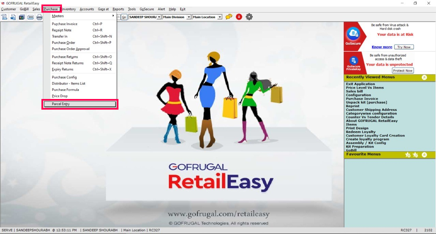Click the Protect Now button

[403, 70]
